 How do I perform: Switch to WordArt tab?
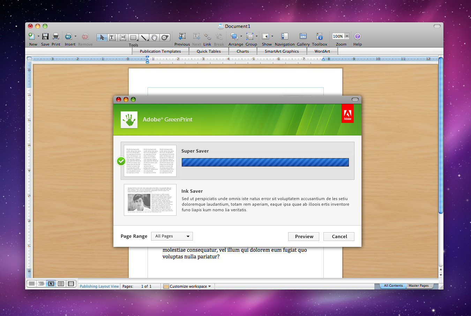322,51
